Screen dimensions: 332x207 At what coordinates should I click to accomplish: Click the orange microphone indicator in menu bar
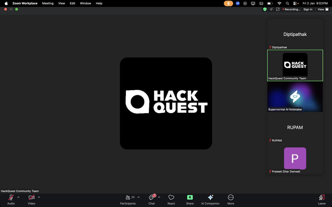pos(229,3)
